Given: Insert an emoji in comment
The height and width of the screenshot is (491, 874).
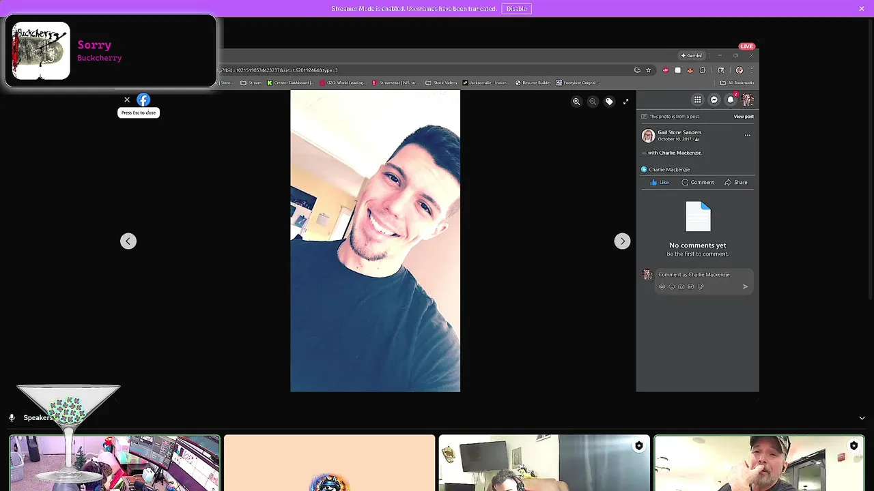Looking at the screenshot, I should point(671,286).
